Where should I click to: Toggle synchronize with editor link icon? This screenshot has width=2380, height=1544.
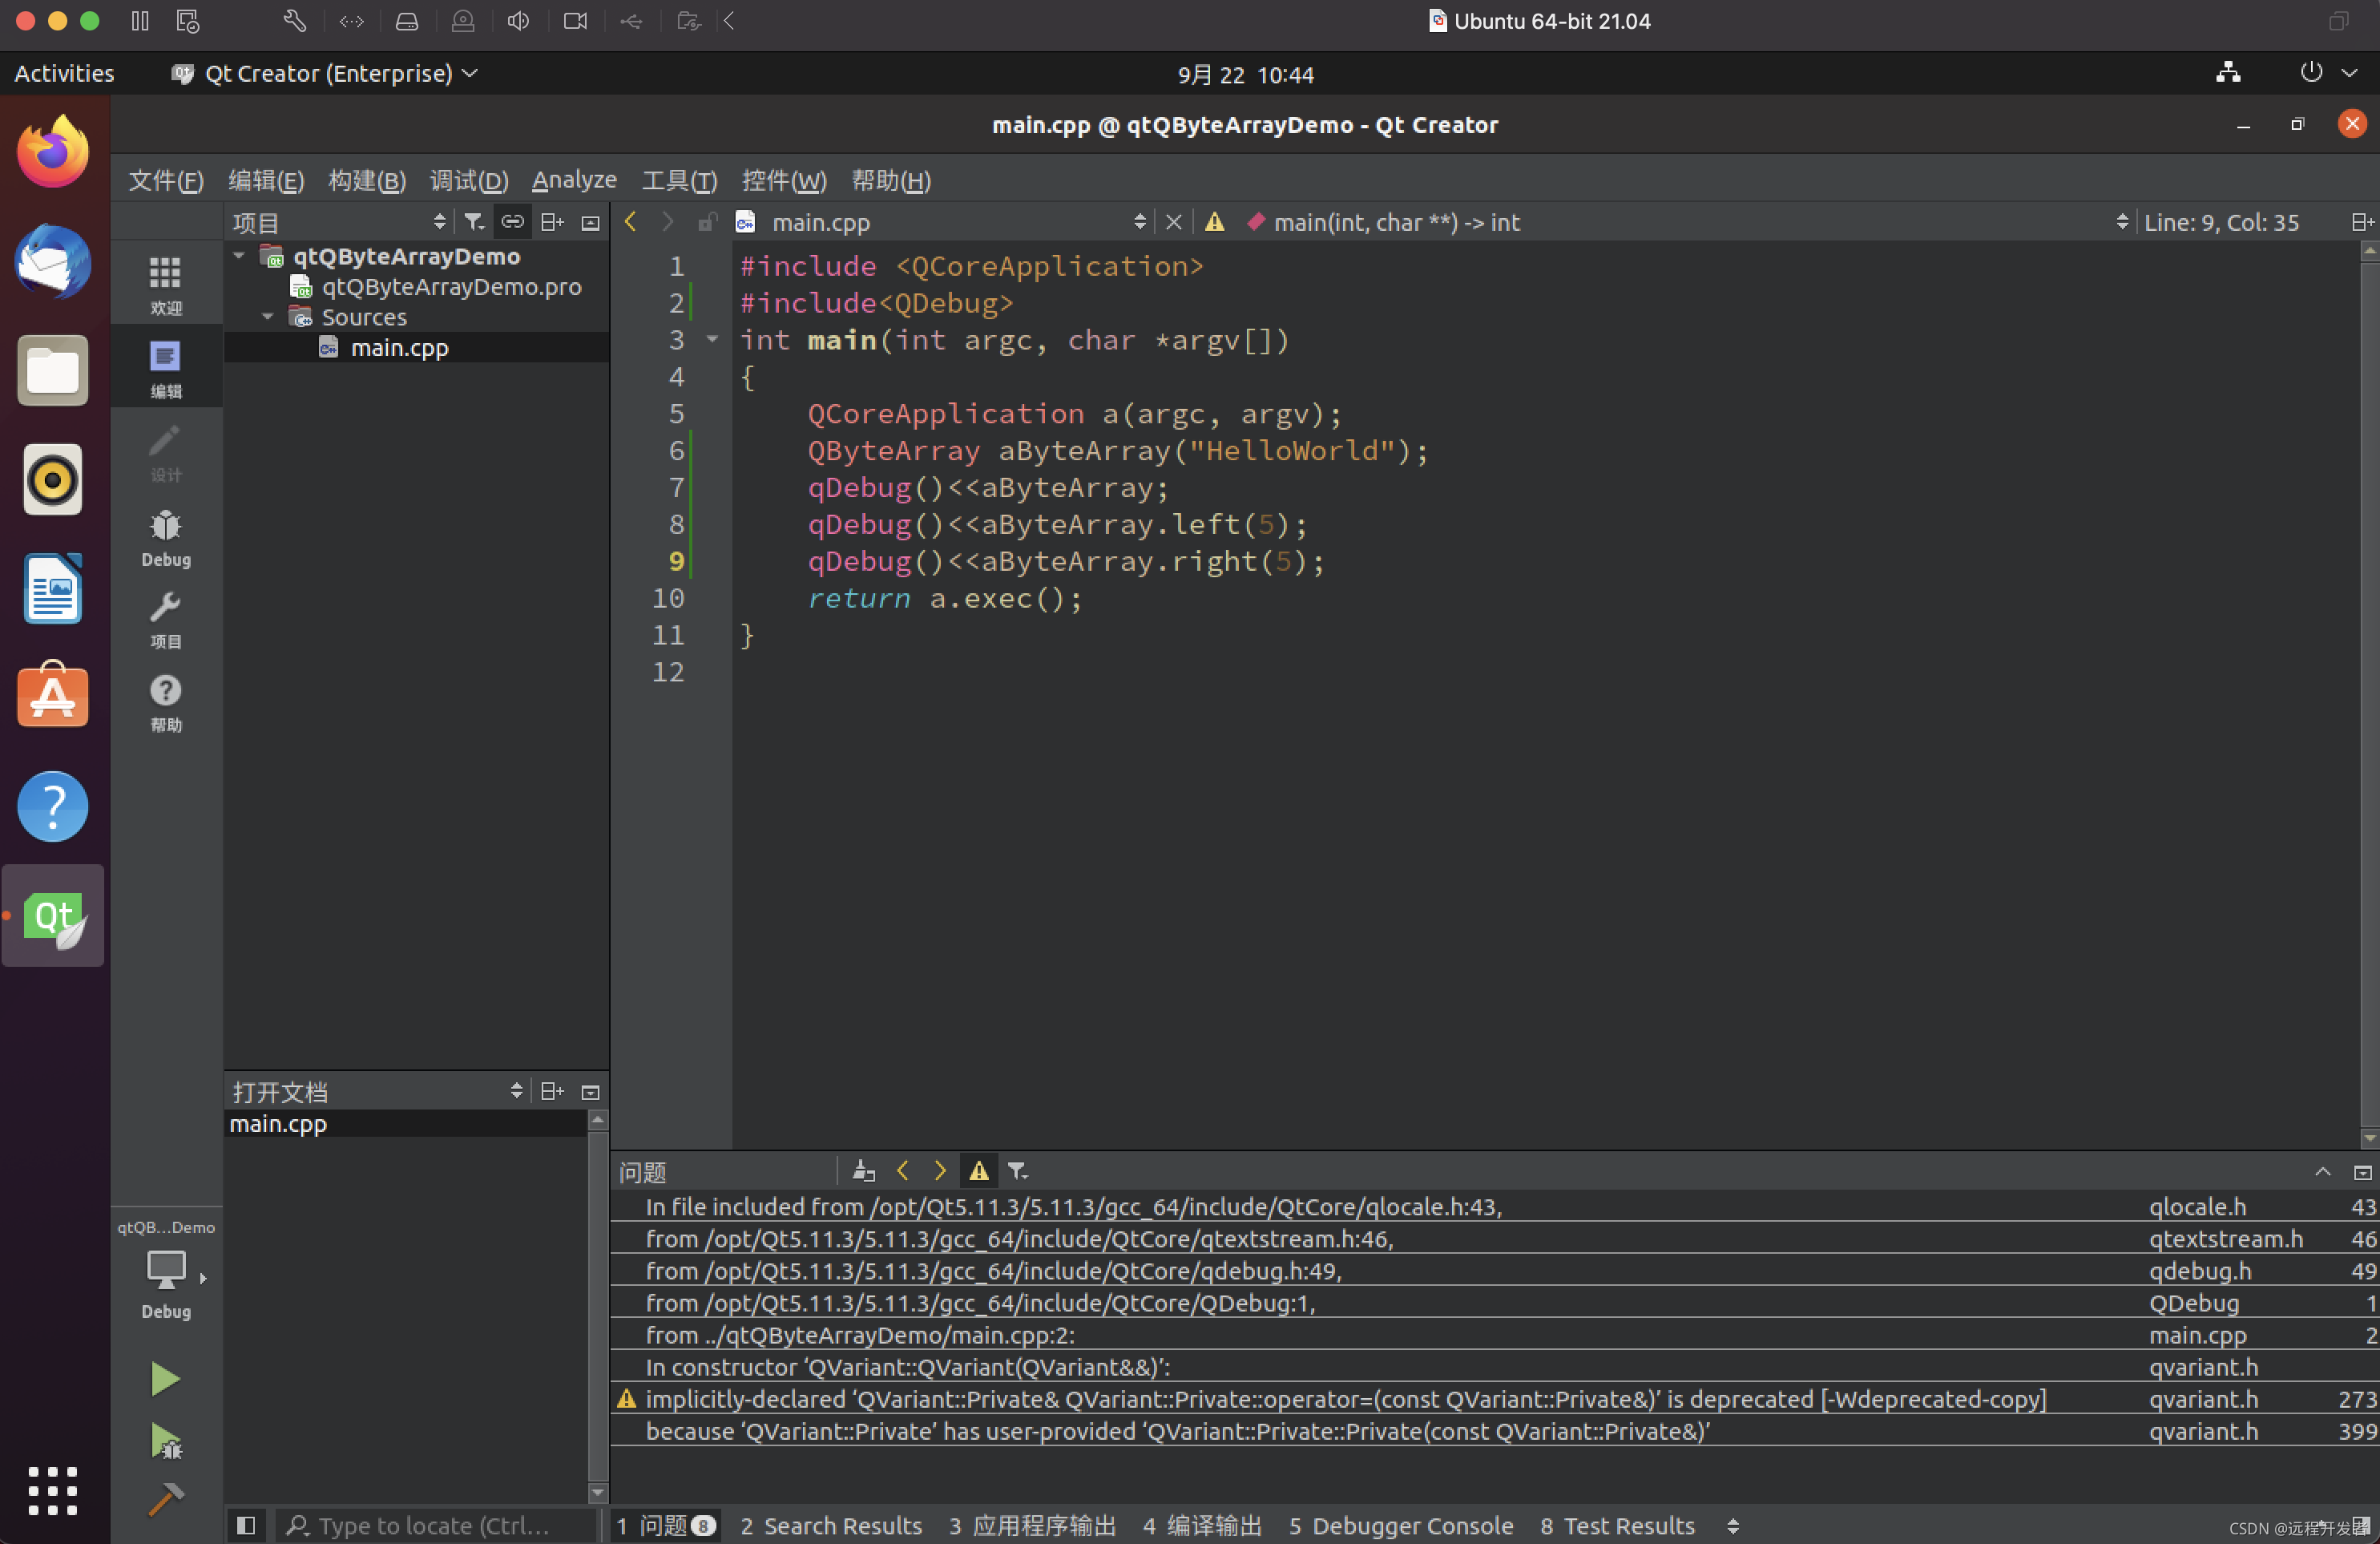coord(512,222)
